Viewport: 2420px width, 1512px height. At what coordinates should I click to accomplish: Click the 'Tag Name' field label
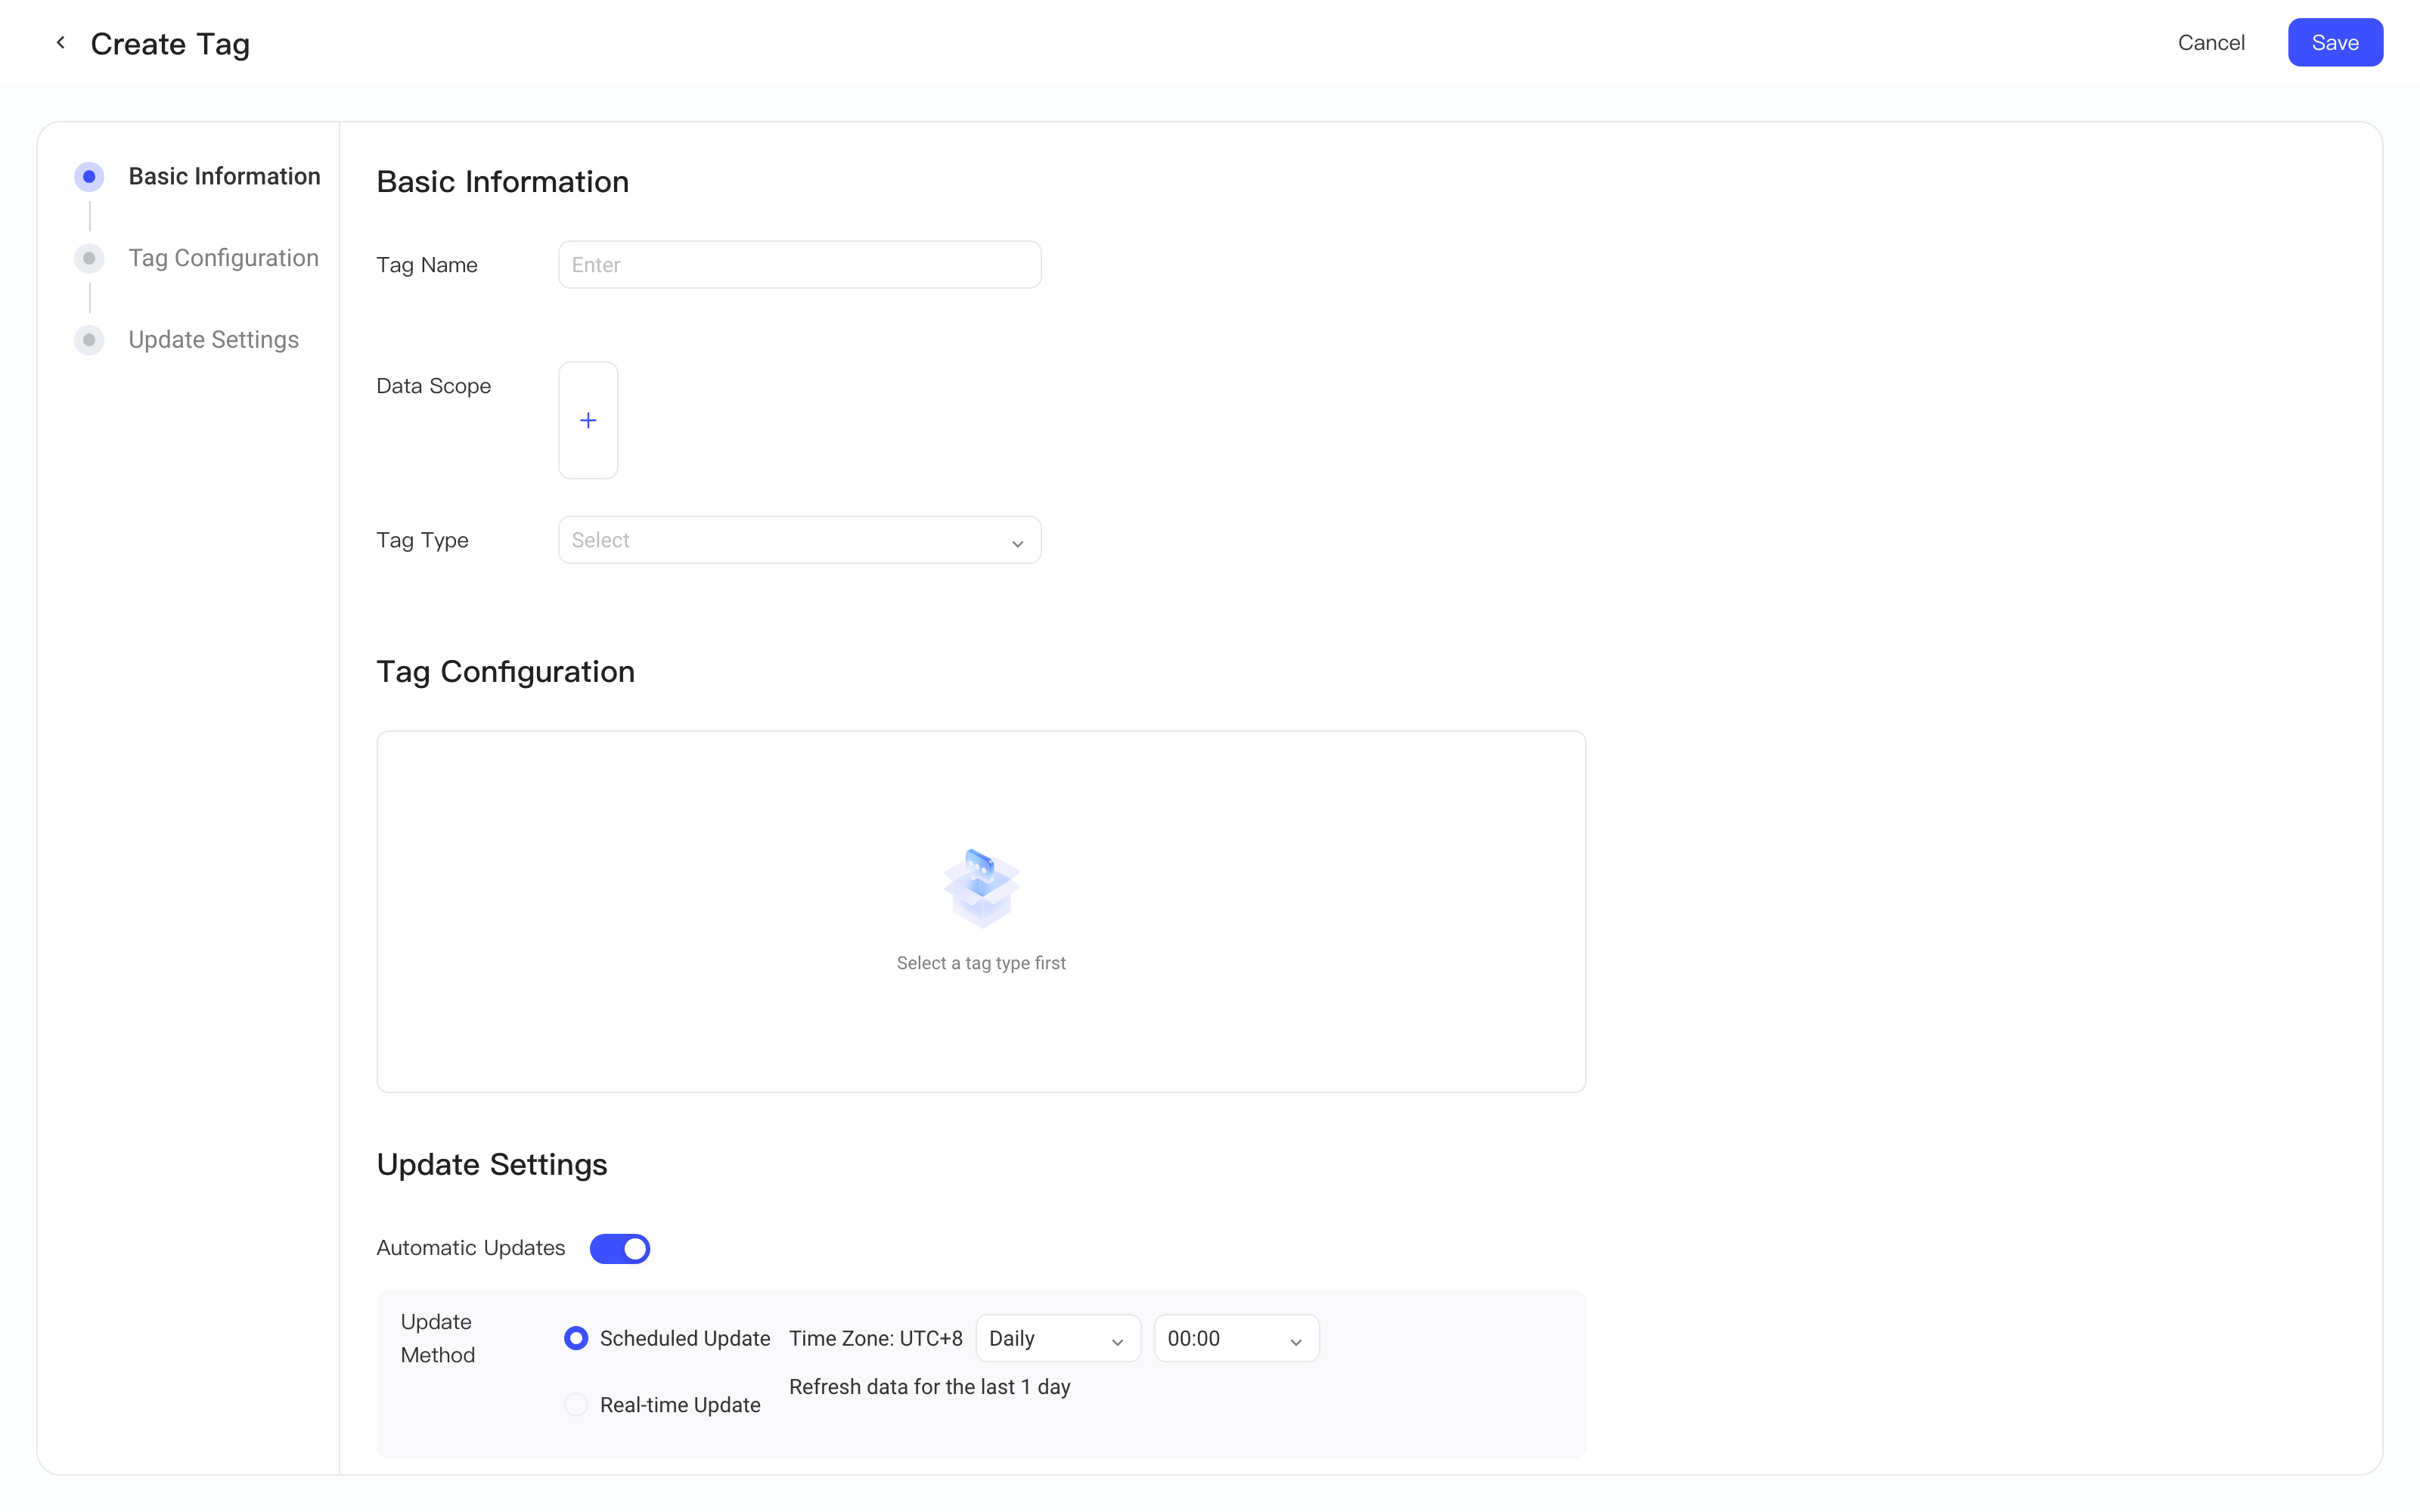point(427,265)
